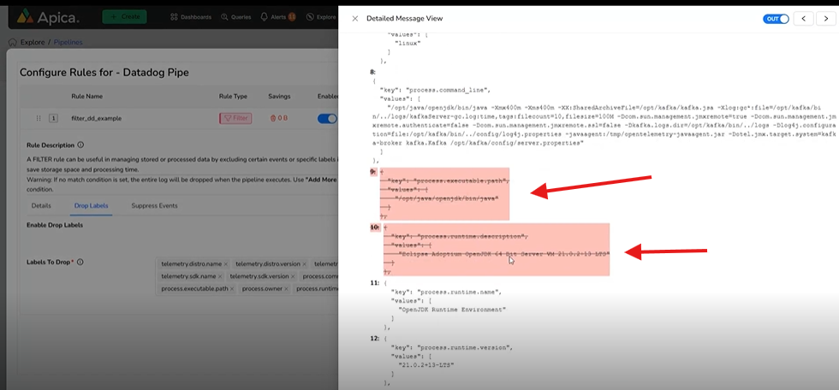Close the Detailed Message View panel
This screenshot has height=390, width=839.
point(354,18)
